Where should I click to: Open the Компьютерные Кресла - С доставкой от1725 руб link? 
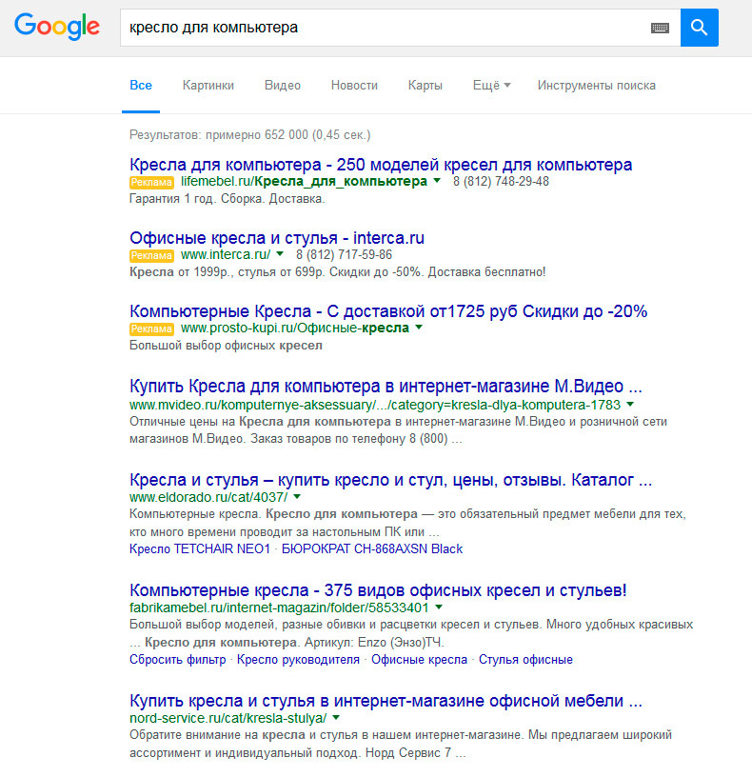388,310
